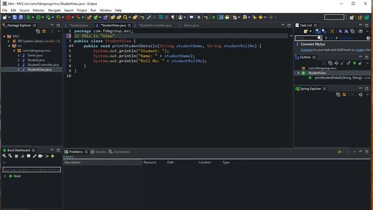This screenshot has height=210, width=373.
Task: Expand local node in Boot Dashboard
Action: [5, 176]
